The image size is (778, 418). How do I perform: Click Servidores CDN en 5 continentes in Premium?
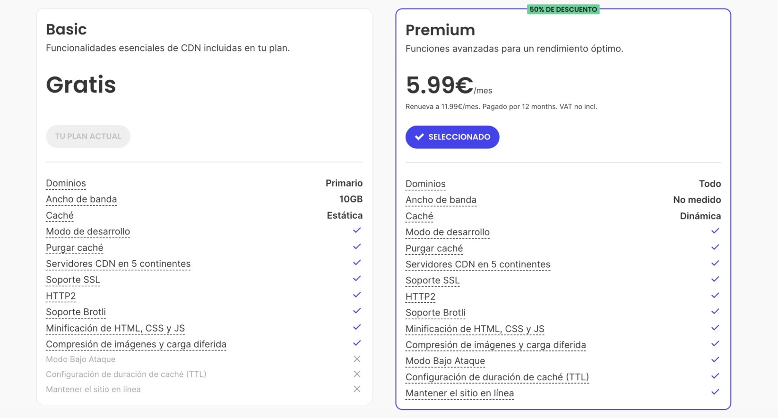pos(478,264)
